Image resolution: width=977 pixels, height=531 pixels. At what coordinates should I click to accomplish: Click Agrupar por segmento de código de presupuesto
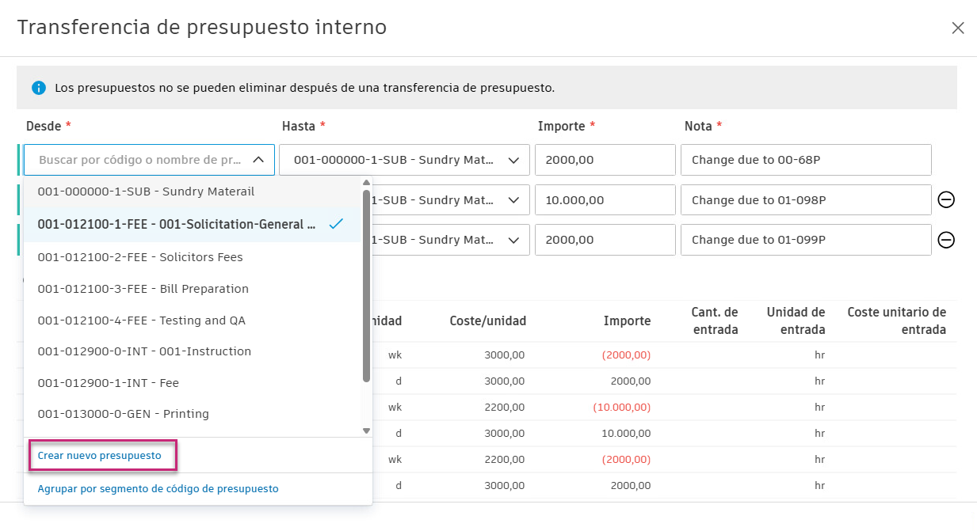pyautogui.click(x=156, y=488)
